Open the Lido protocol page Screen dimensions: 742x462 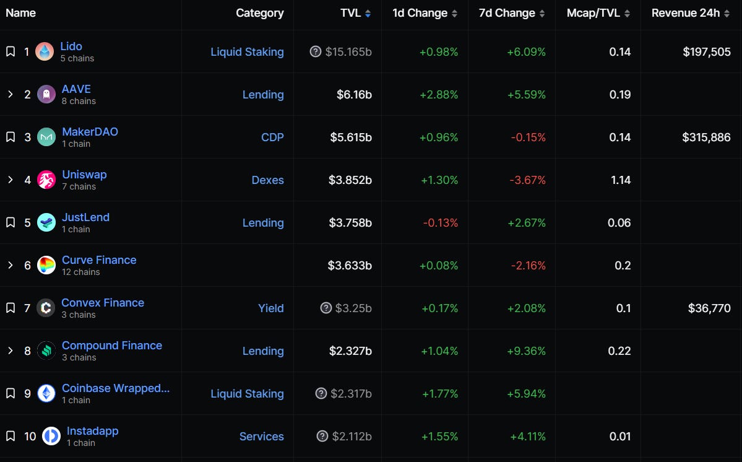(x=71, y=46)
